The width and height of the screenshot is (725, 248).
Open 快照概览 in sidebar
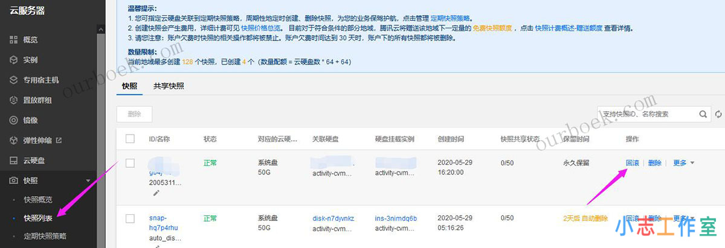pos(37,199)
